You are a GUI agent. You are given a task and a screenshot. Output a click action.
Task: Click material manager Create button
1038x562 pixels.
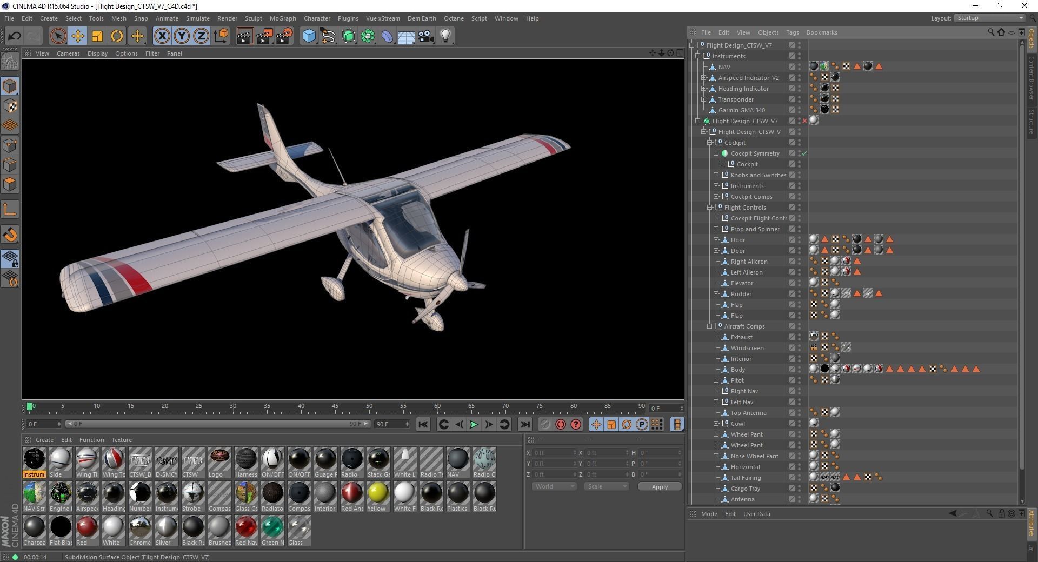tap(44, 440)
